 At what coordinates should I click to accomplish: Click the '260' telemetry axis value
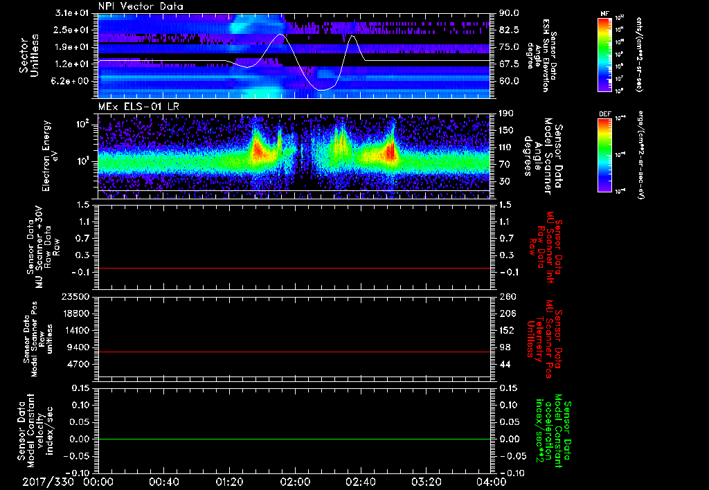pyautogui.click(x=507, y=296)
